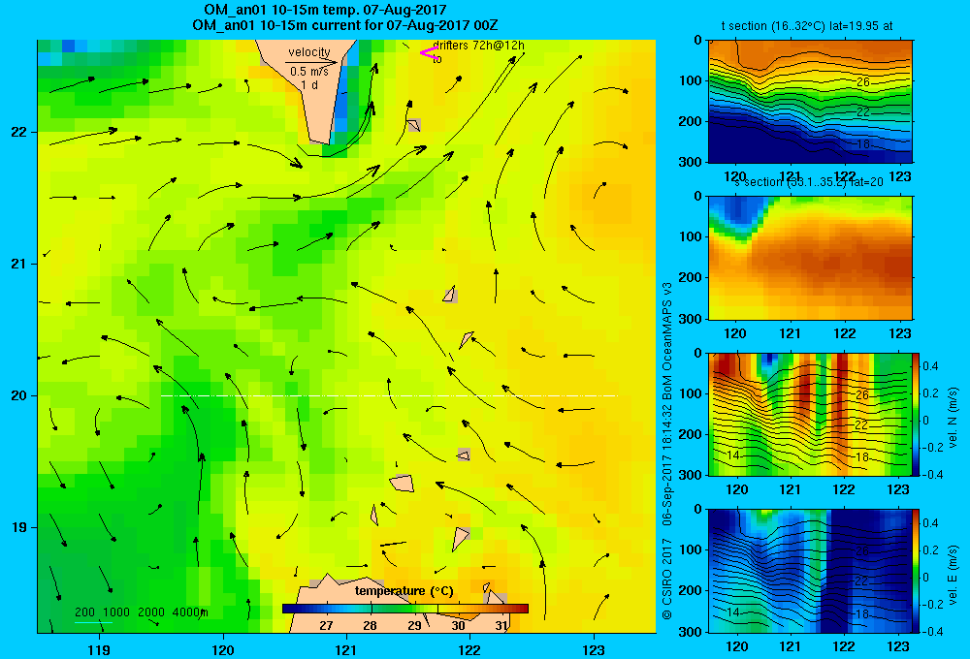970x659 pixels.
Task: Click the '200 1000 2000 4000m' depth scale
Action: [x=141, y=612]
